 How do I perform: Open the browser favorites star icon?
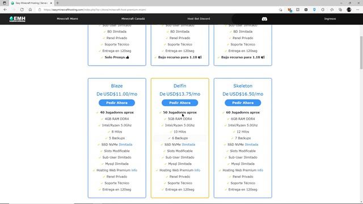coord(332,10)
